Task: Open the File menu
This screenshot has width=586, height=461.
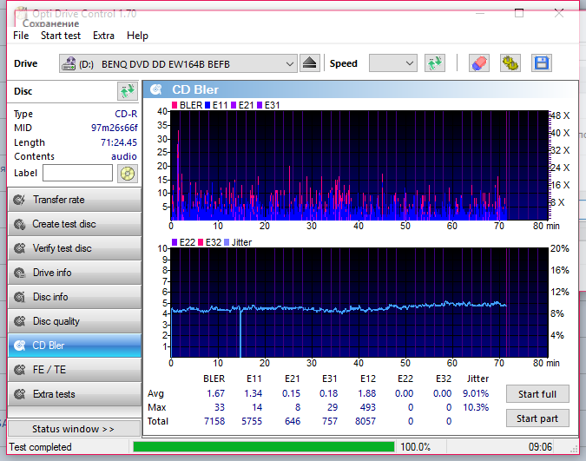Action: (x=21, y=36)
